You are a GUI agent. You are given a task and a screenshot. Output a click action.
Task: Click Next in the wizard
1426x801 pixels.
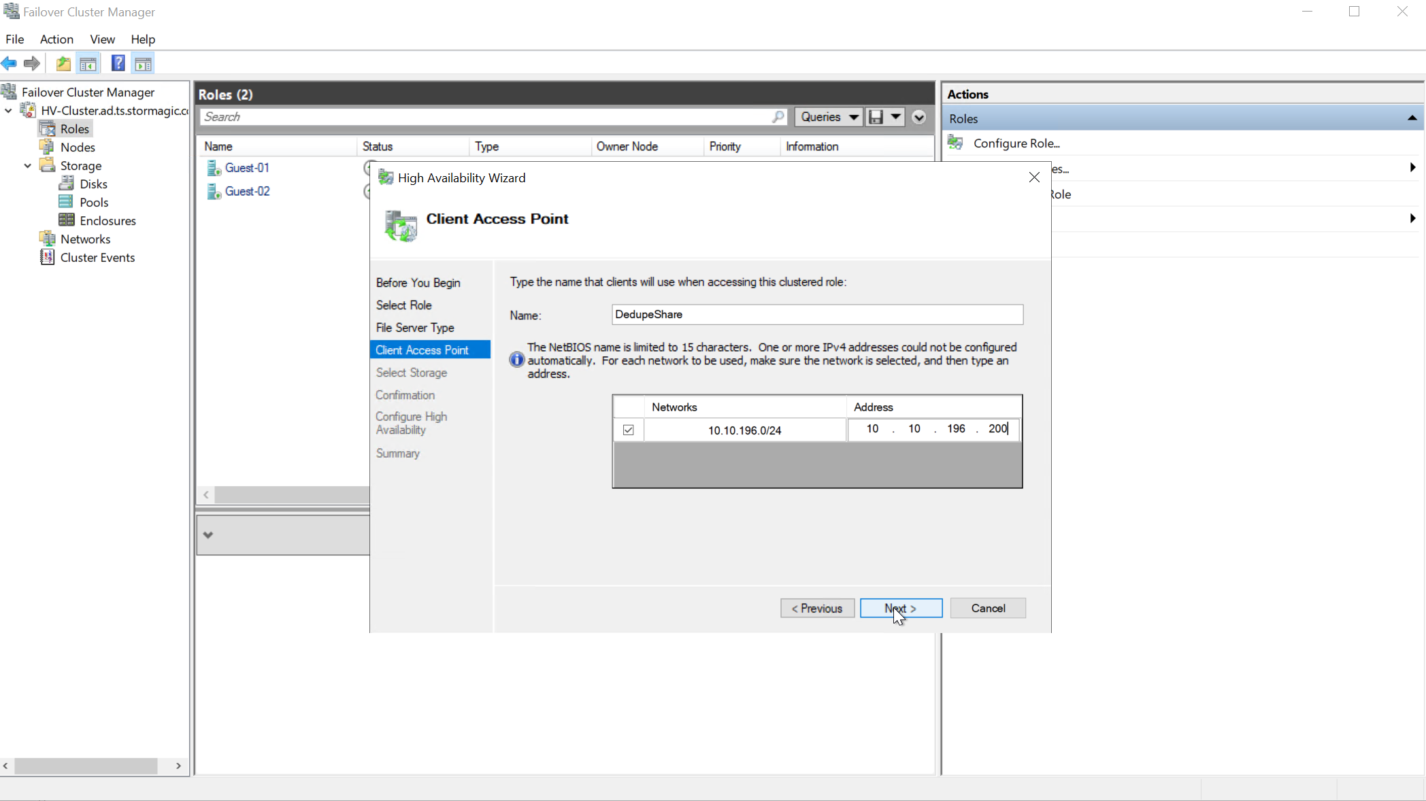[x=901, y=608]
